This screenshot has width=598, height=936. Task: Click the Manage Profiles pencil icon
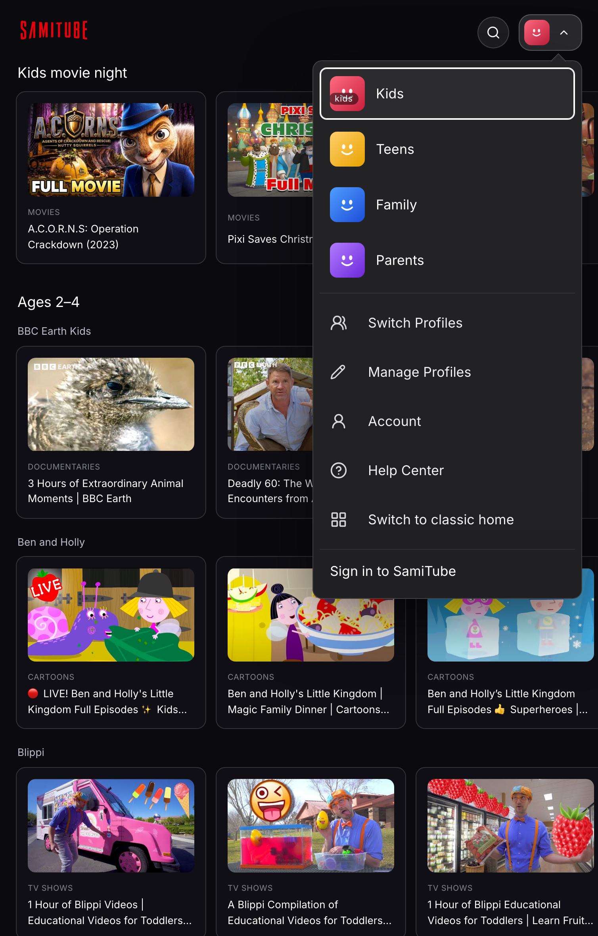pos(338,372)
